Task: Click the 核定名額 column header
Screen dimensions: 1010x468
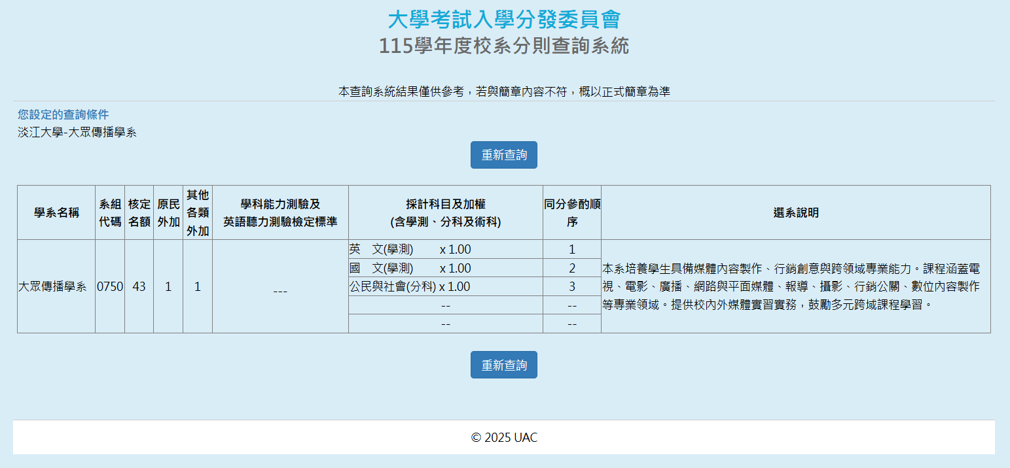Action: coord(139,212)
